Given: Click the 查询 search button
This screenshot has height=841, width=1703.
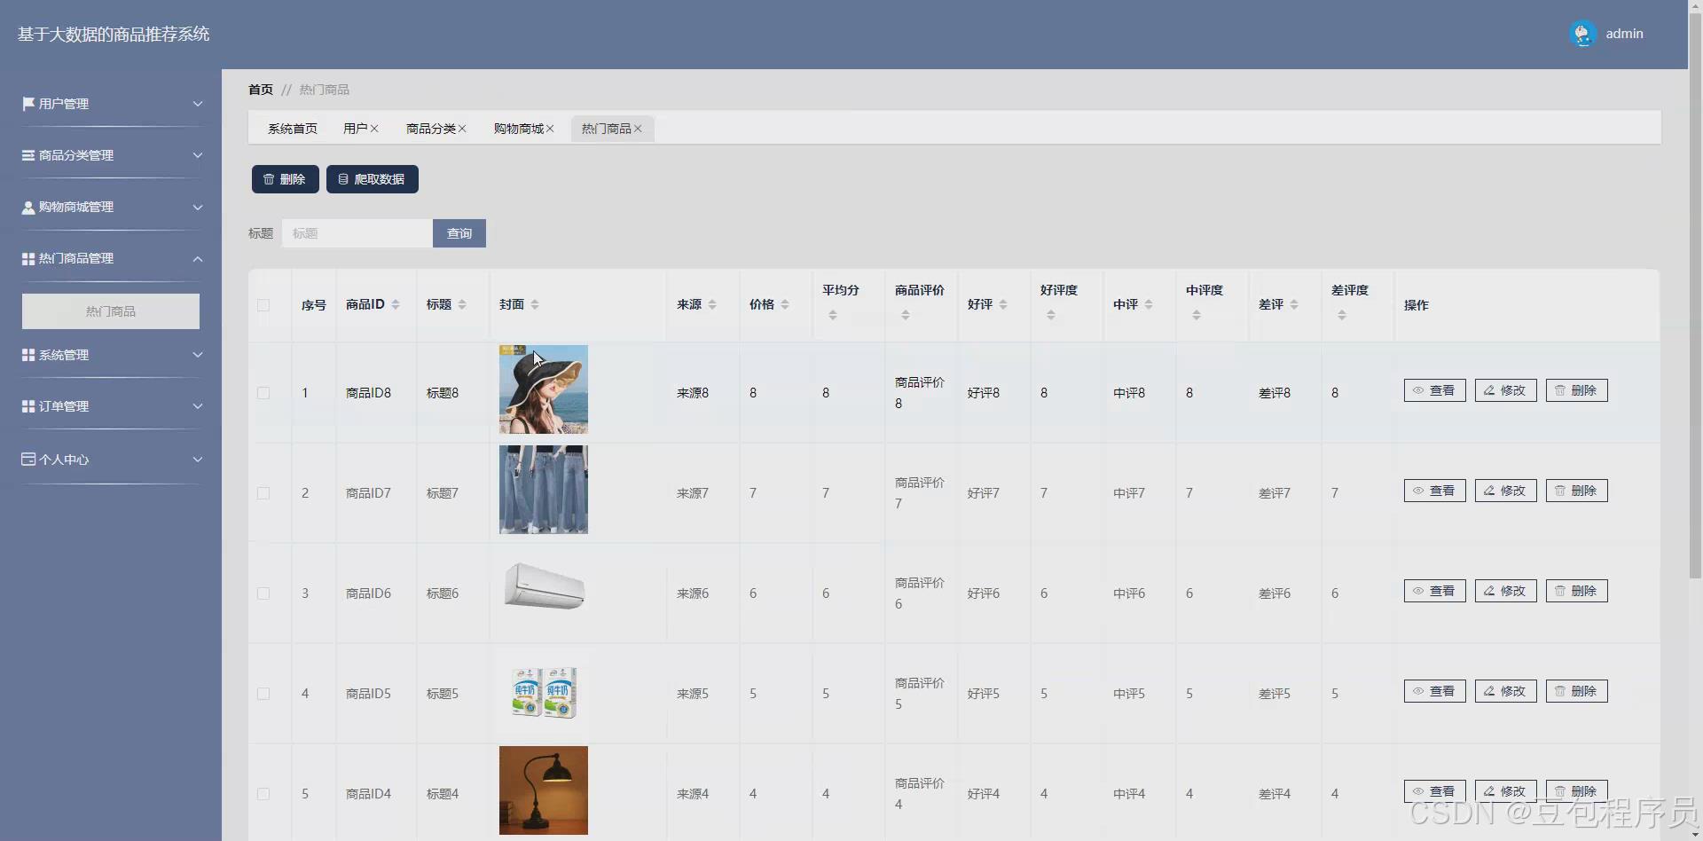Looking at the screenshot, I should pyautogui.click(x=459, y=233).
